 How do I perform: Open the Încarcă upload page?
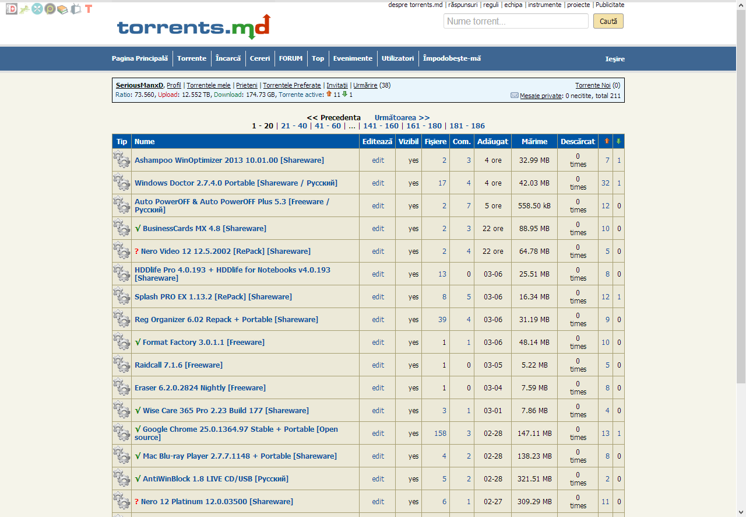point(228,58)
